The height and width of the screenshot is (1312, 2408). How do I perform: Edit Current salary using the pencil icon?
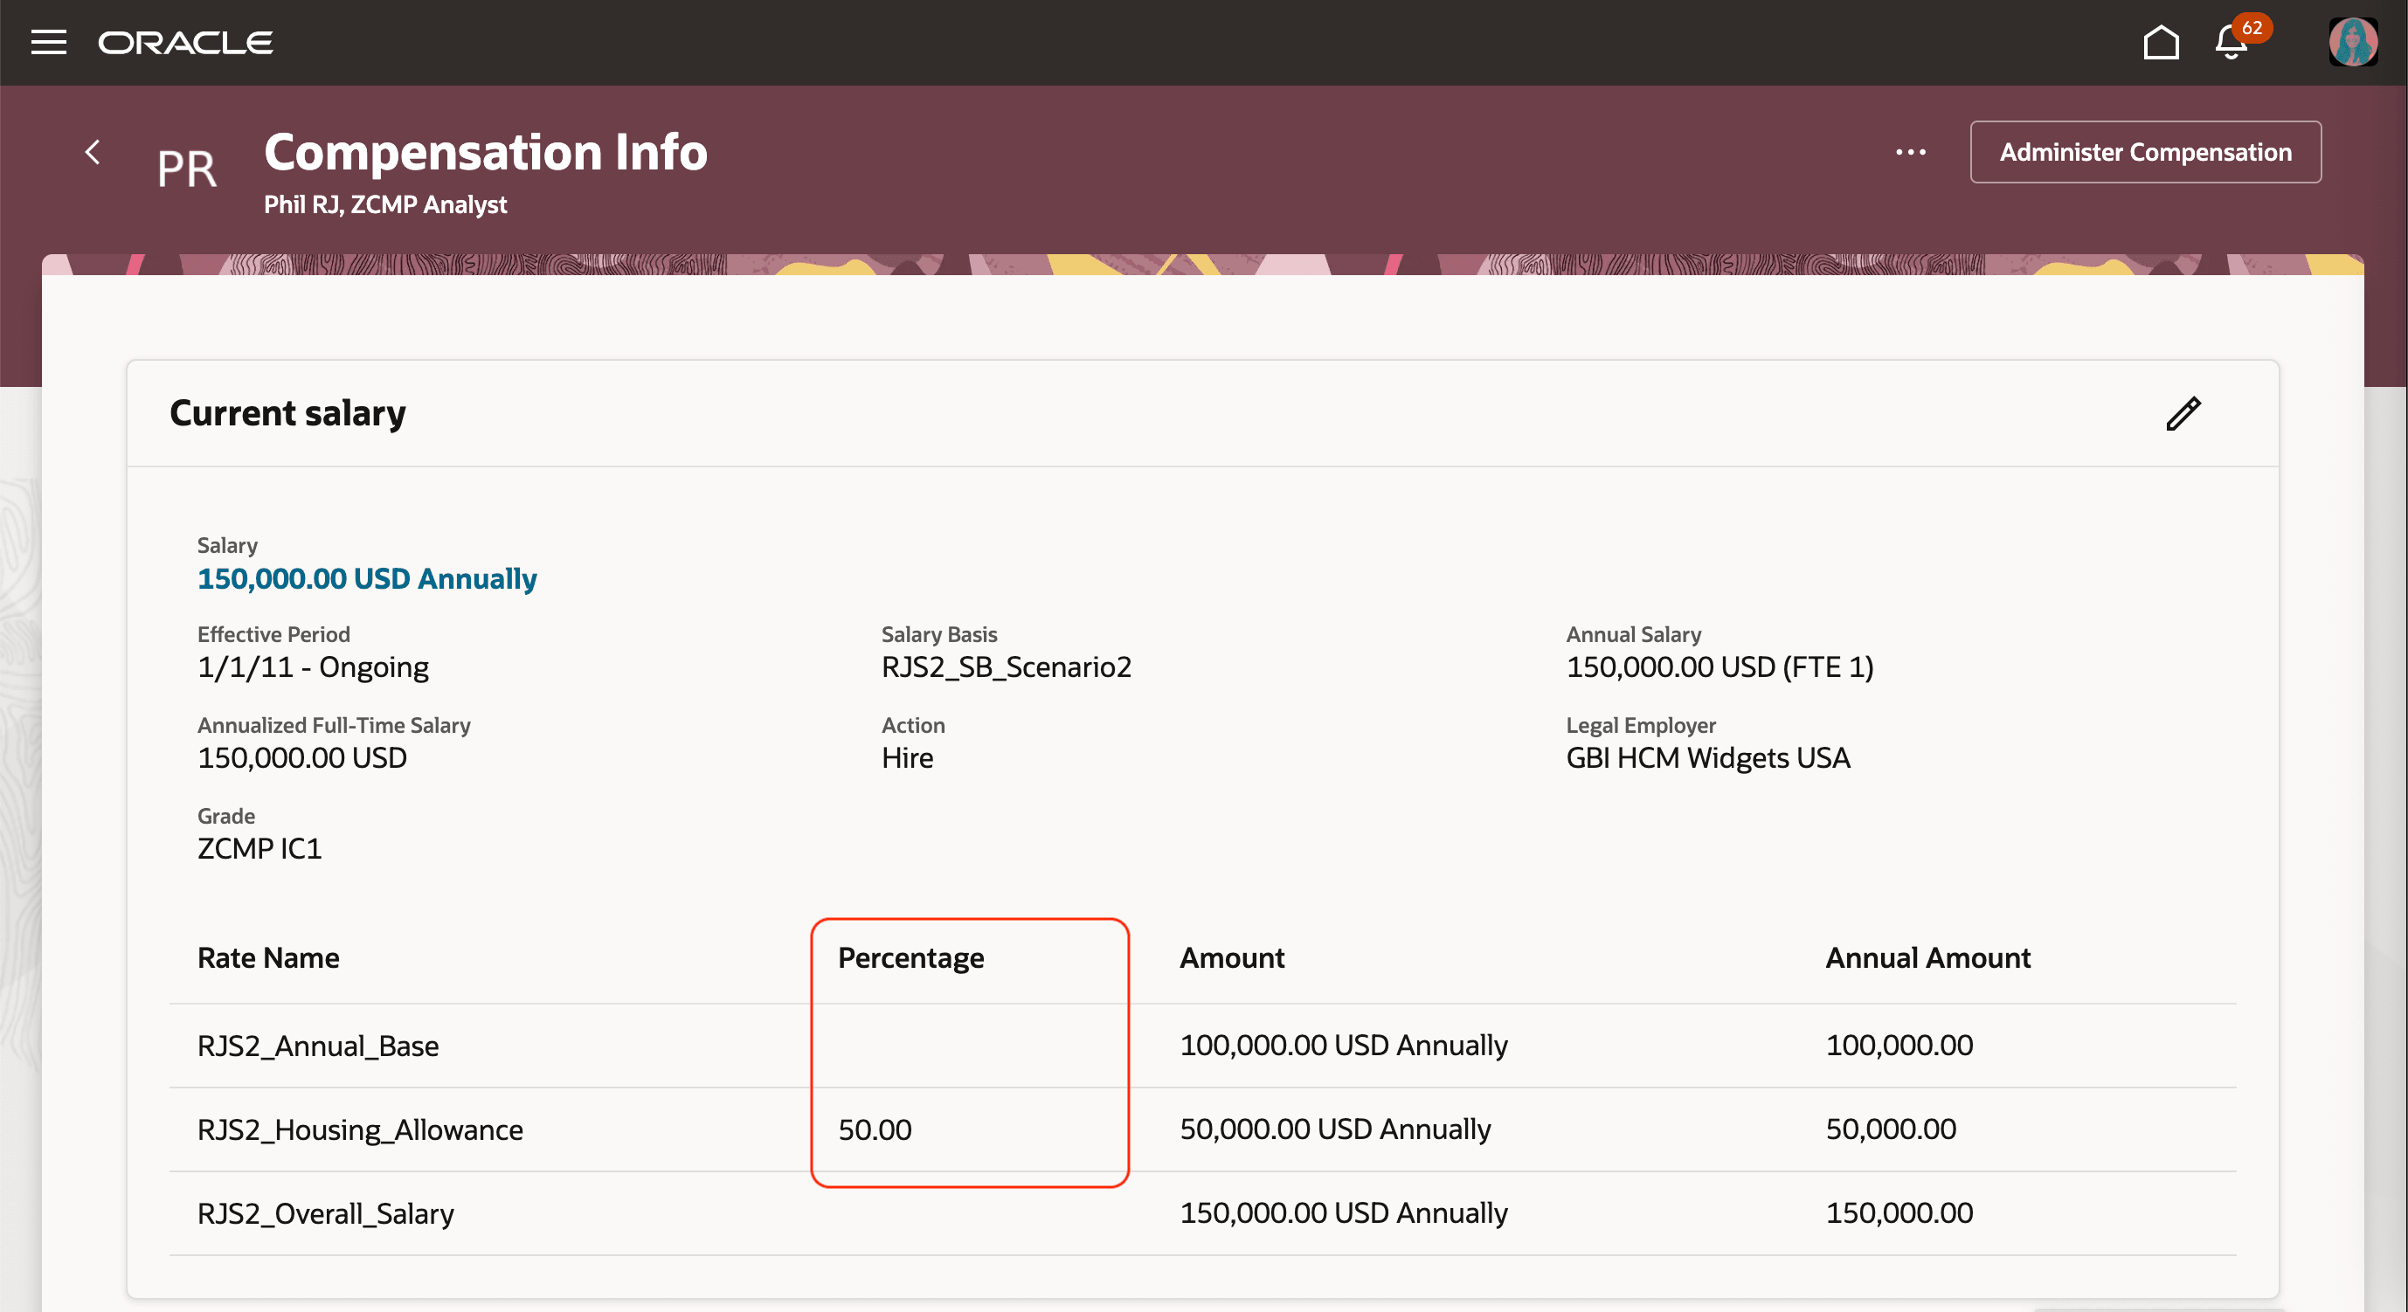click(x=2183, y=413)
